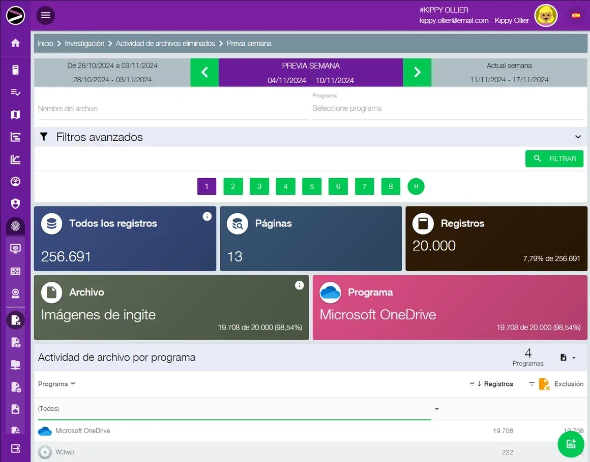The image size is (590, 462).
Task: Open the line chart sidebar icon
Action: tap(15, 159)
